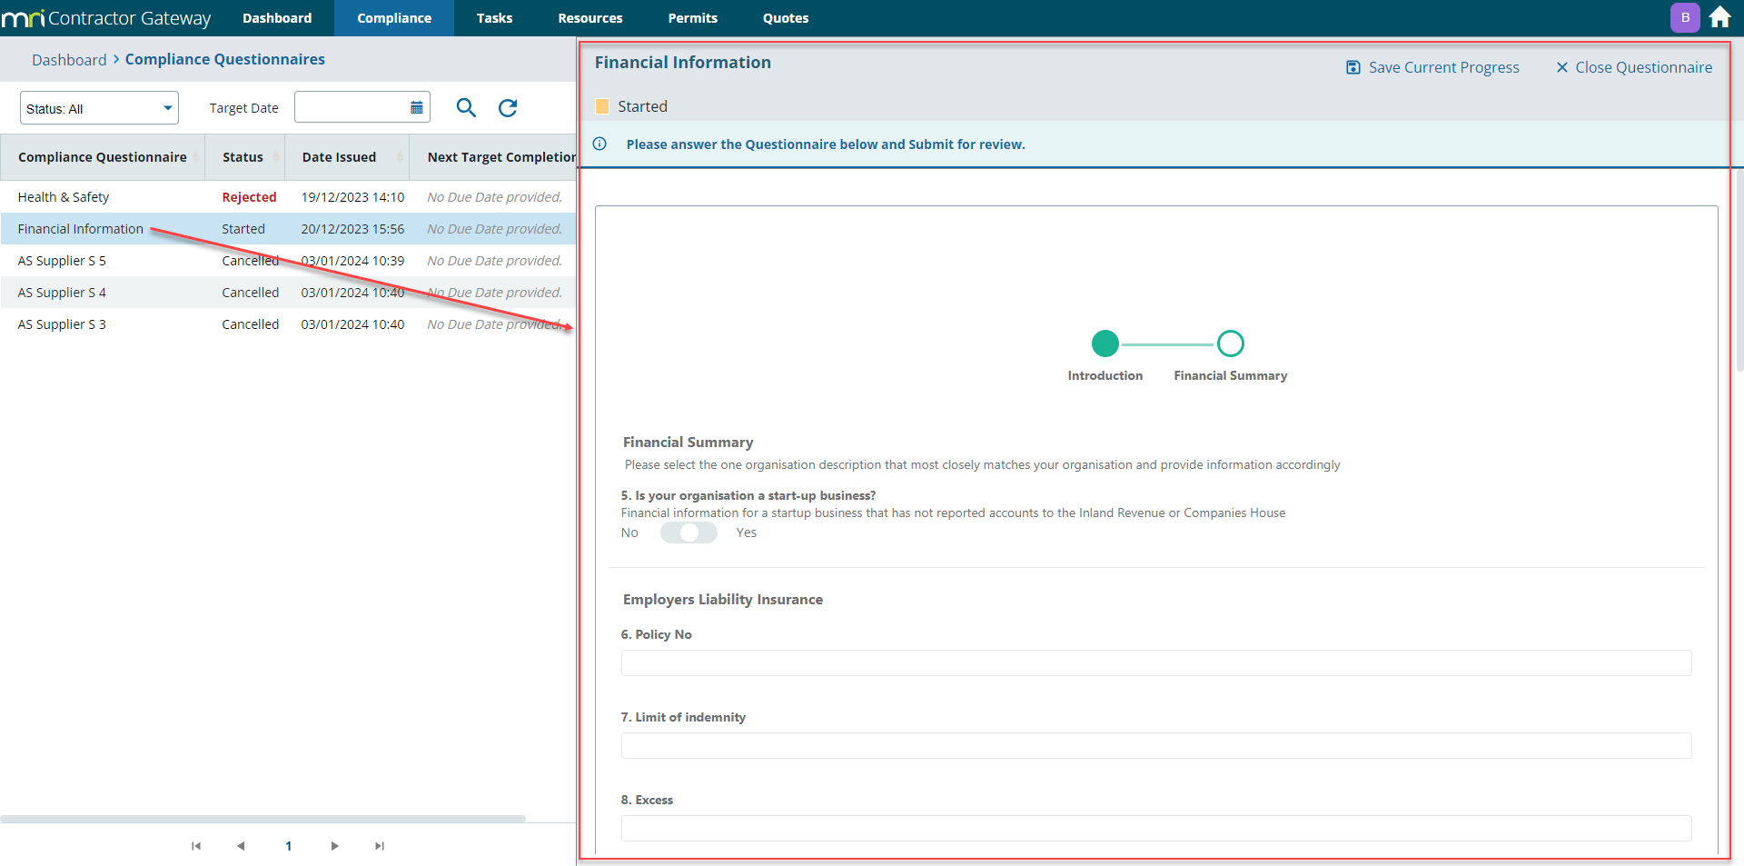The image size is (1744, 866).
Task: Go to the previous page arrow
Action: [241, 846]
